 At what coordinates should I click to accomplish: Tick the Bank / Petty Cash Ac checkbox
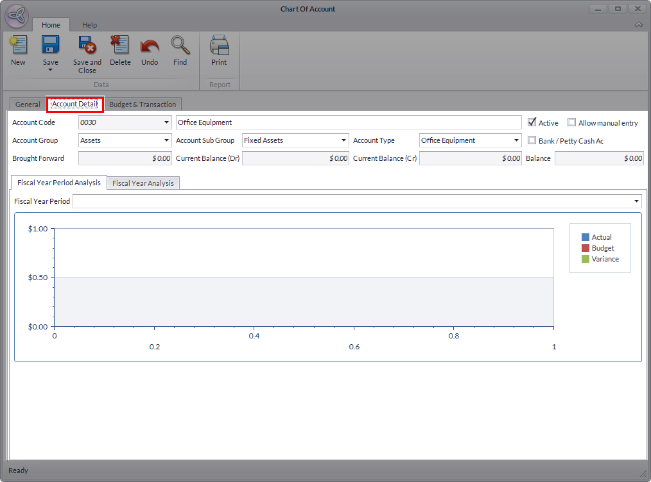[x=532, y=140]
